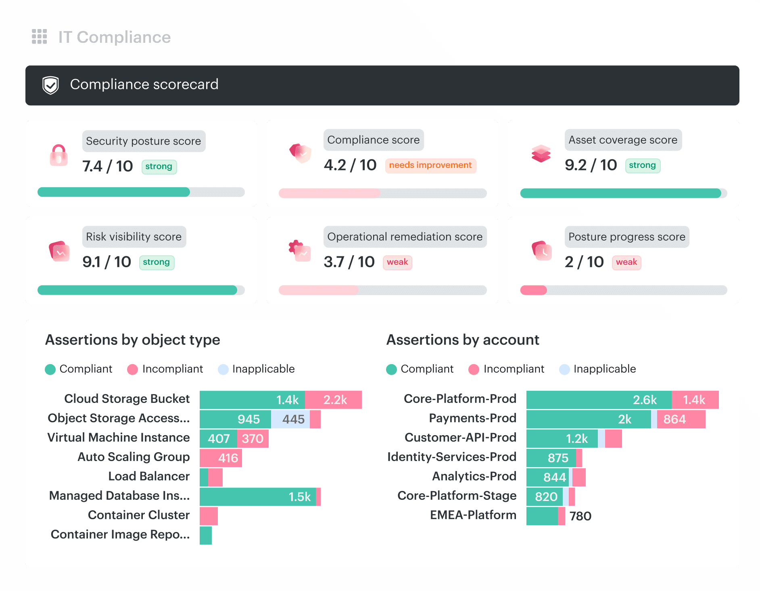This screenshot has height=591, width=760.
Task: Click Object Storage Access 945 compliant segment
Action: tap(235, 419)
